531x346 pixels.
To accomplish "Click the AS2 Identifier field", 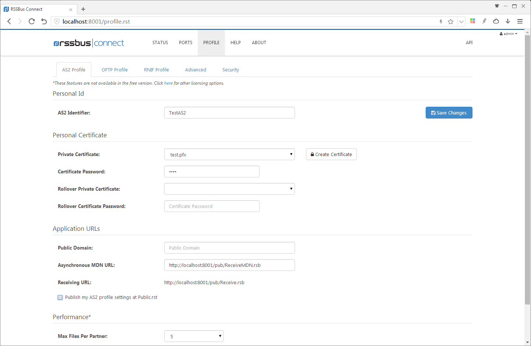I will coord(229,113).
